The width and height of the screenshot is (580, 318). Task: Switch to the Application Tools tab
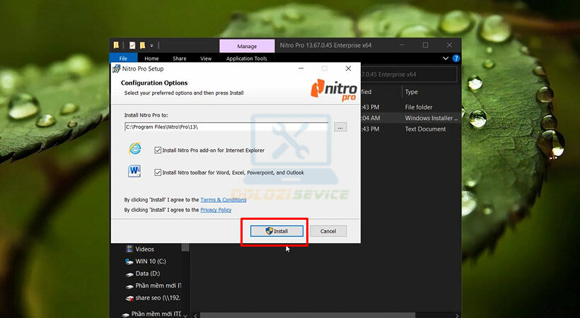click(246, 59)
